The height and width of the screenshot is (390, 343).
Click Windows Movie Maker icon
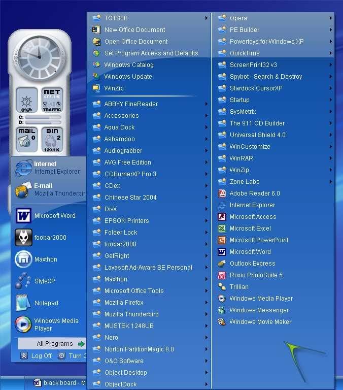[222, 322]
